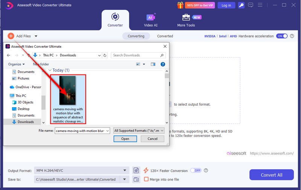Click This PC in the address breadcrumb
301x190 pixels.
tap(48, 55)
